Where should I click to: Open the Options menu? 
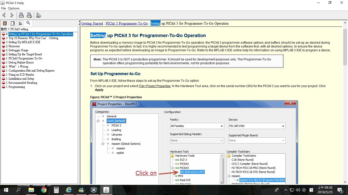point(14,8)
